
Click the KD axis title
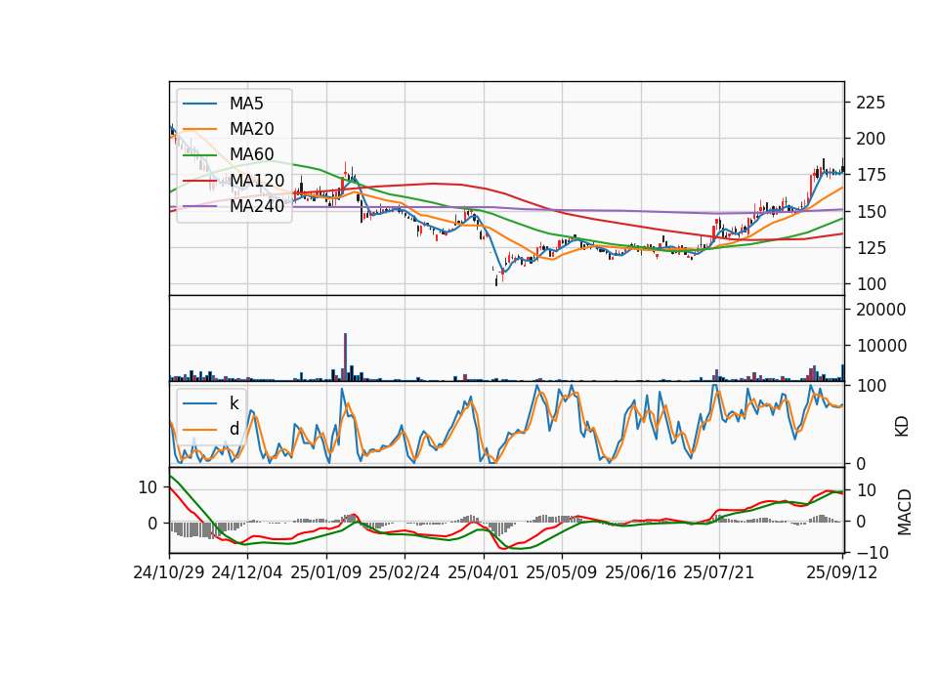[902, 427]
